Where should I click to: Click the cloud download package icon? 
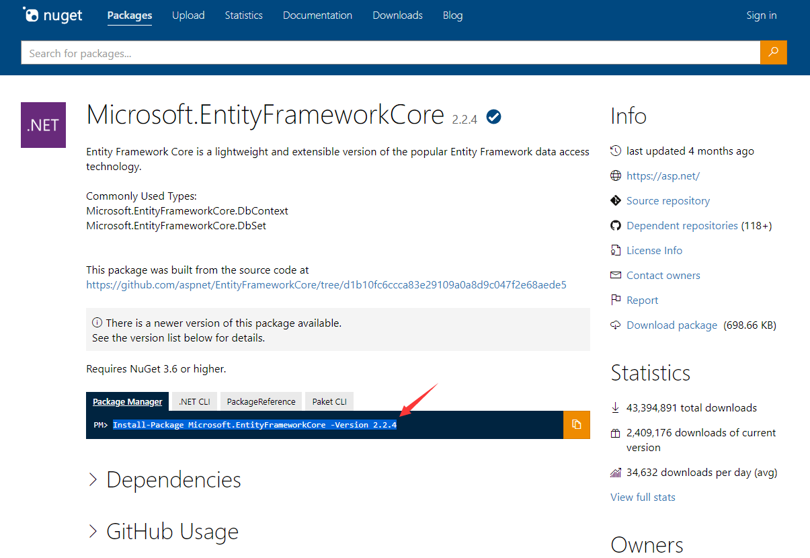pos(616,325)
